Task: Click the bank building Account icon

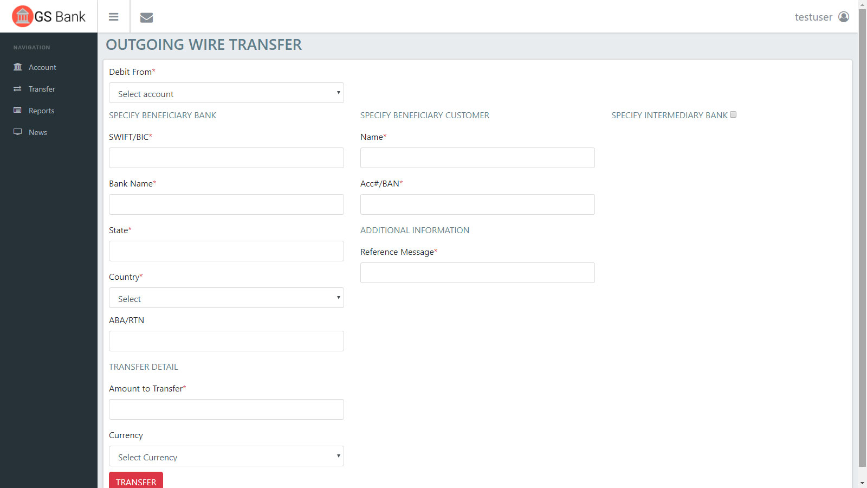Action: tap(18, 67)
